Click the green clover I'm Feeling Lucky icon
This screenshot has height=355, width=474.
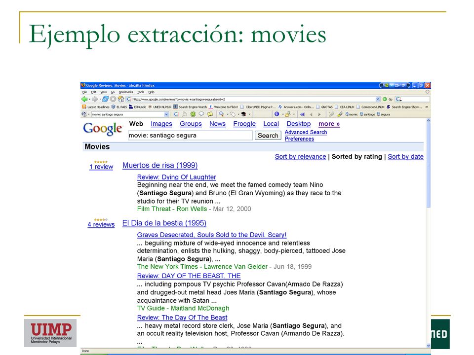193,114
